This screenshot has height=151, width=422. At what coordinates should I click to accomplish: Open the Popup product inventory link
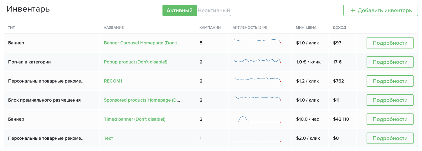(x=136, y=62)
